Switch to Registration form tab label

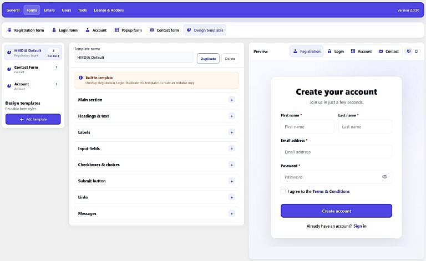pyautogui.click(x=29, y=30)
